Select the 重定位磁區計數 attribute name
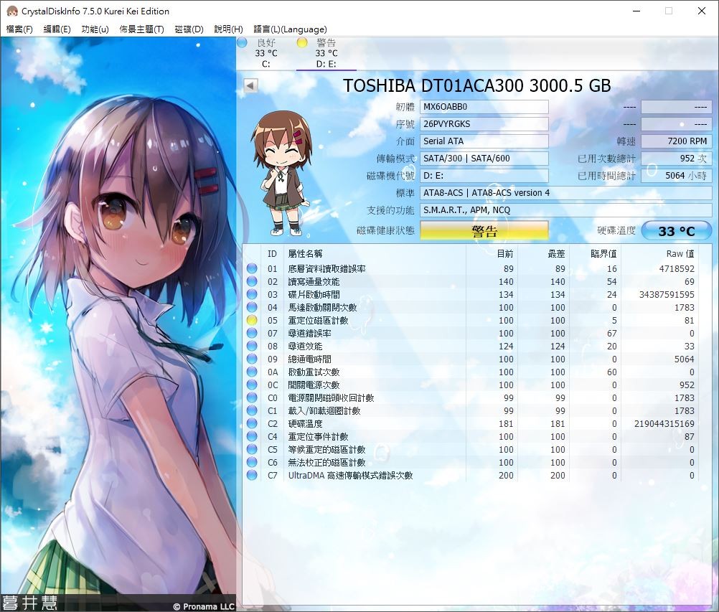 pyautogui.click(x=318, y=321)
